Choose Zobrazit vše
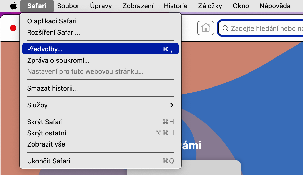Viewport: 303px width, 175px height. [100, 144]
